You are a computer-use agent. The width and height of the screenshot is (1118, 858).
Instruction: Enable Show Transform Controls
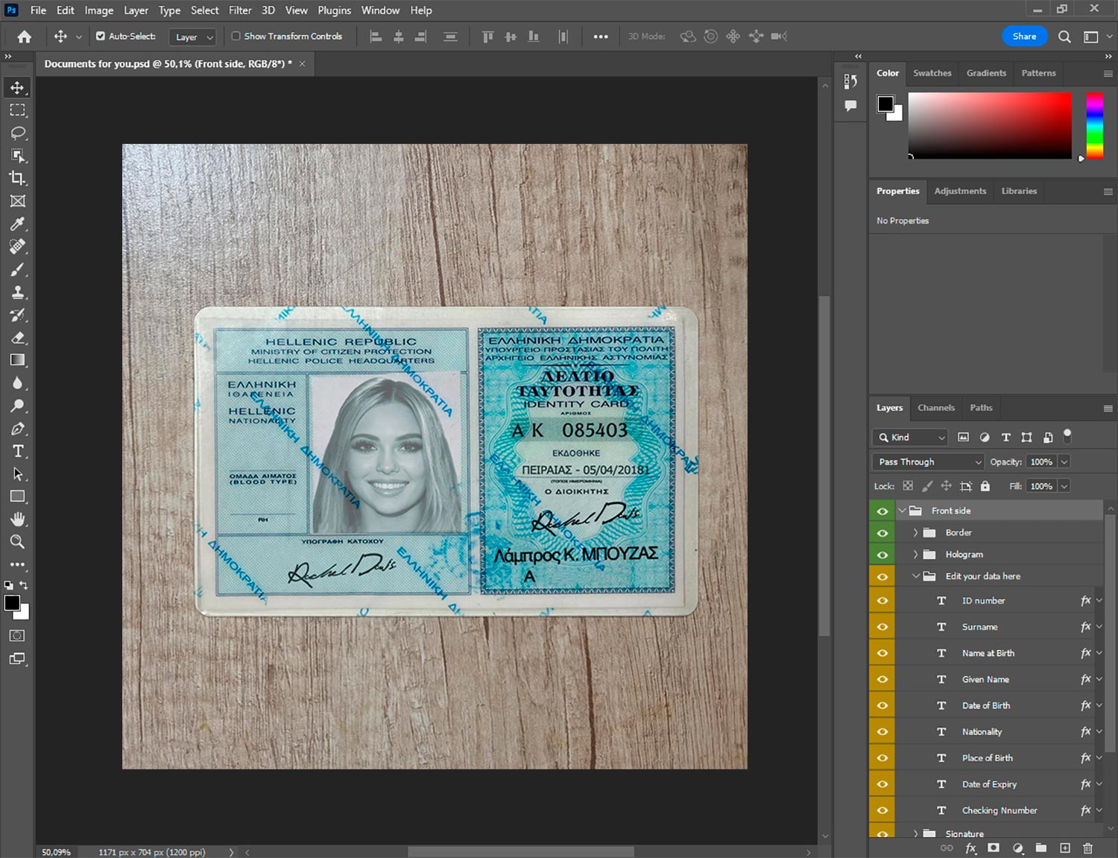[x=236, y=36]
